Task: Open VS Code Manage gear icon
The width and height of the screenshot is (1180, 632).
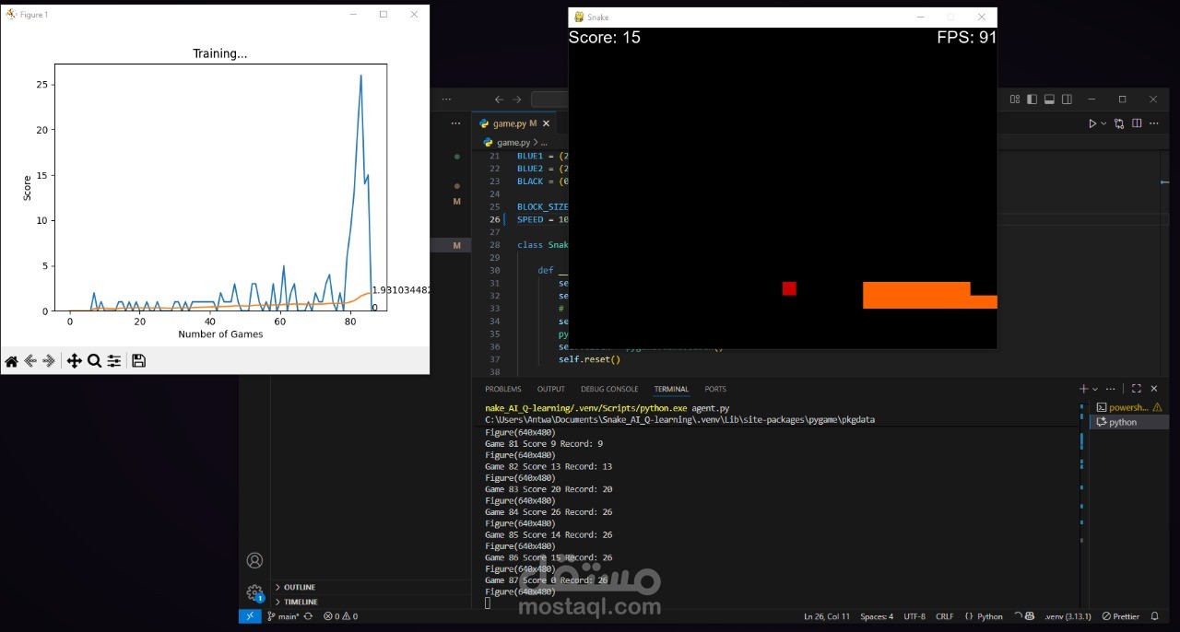Action: 254,593
